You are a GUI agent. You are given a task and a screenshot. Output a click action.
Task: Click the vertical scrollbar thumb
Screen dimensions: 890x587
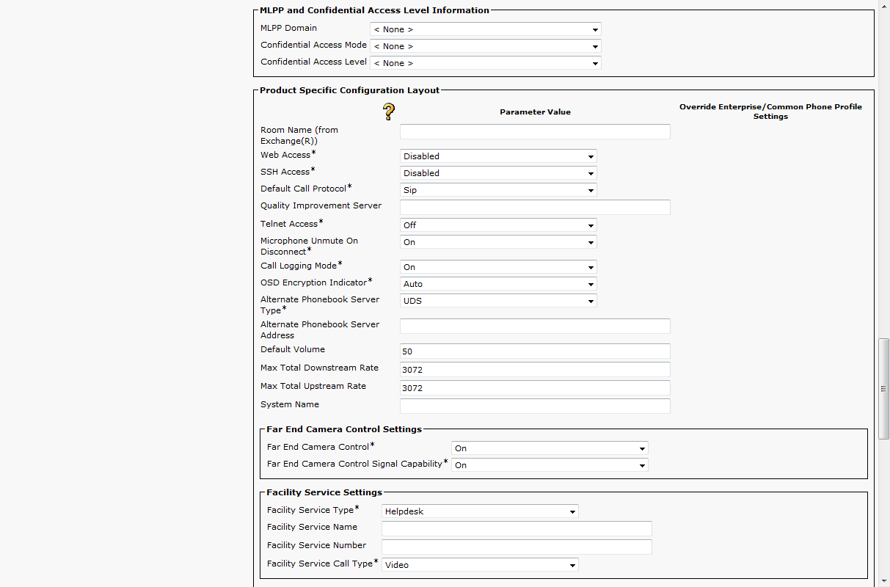pyautogui.click(x=884, y=389)
